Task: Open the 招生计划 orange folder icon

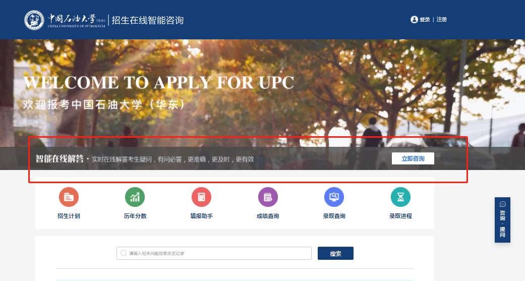Action: point(69,197)
